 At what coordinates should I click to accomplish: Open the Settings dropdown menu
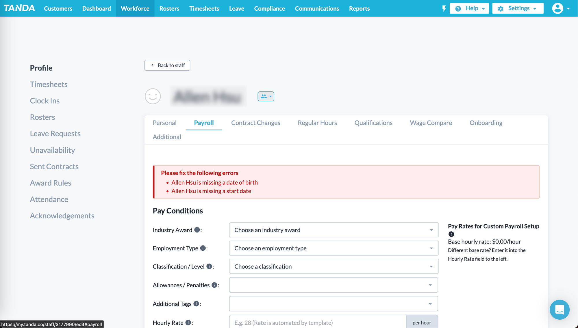pyautogui.click(x=518, y=8)
